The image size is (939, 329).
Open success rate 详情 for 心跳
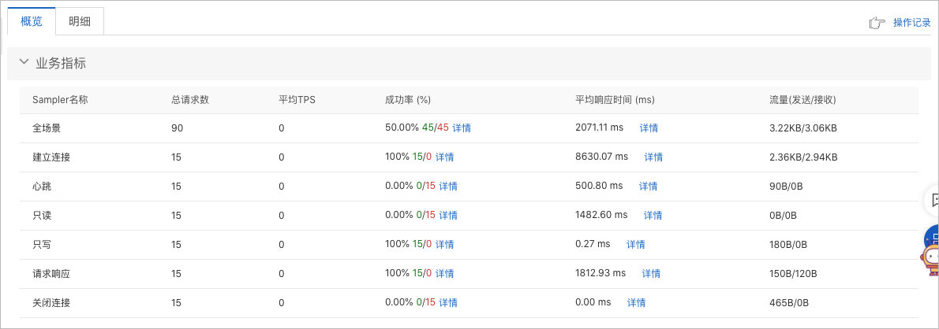(448, 187)
